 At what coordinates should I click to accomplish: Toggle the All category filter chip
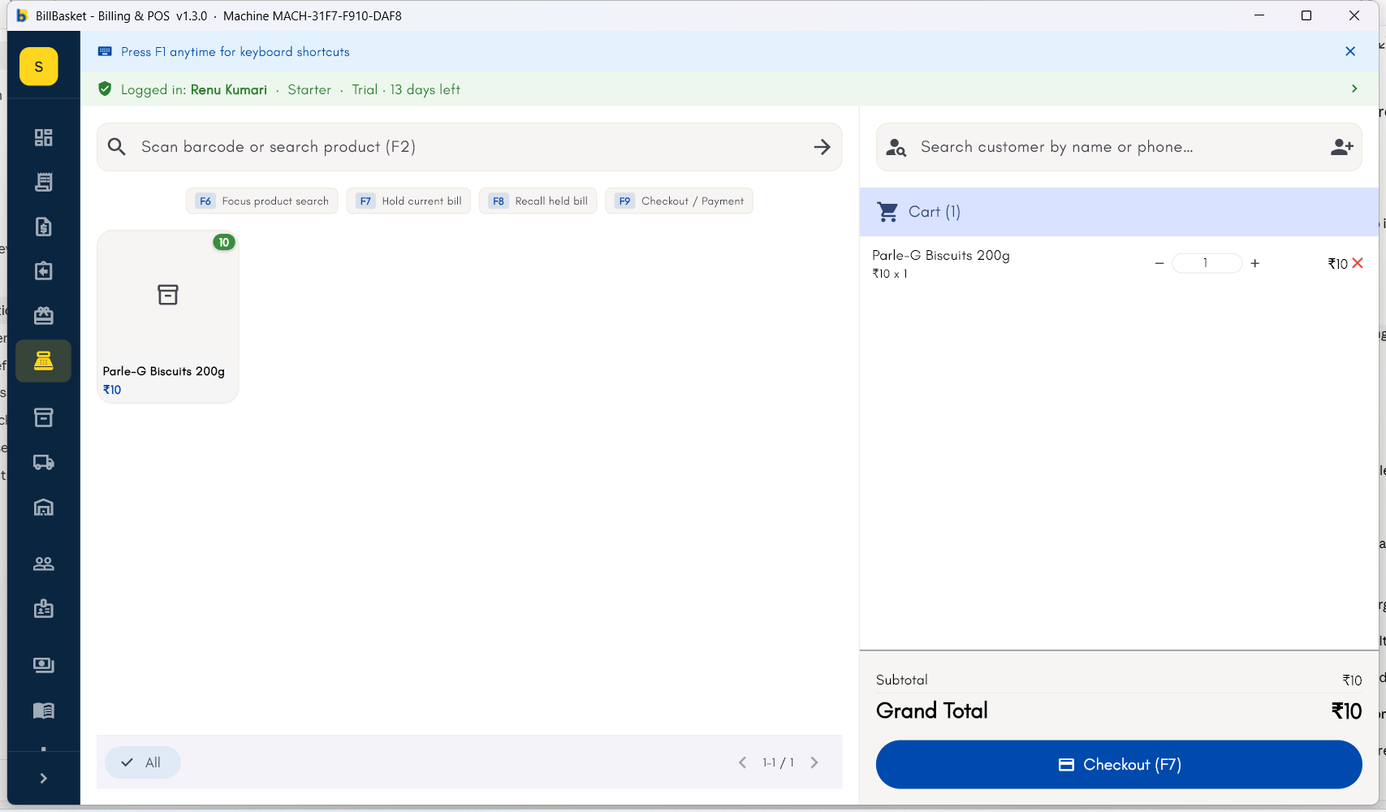(x=142, y=762)
